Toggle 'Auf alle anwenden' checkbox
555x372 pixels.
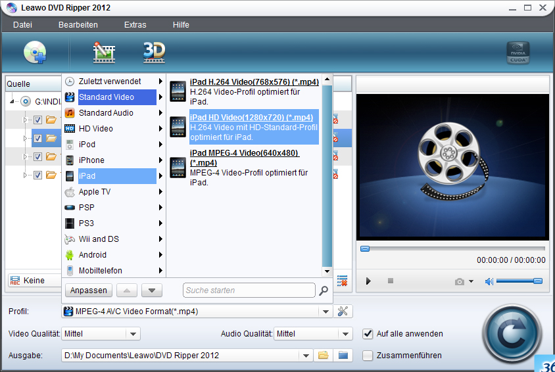pos(368,334)
